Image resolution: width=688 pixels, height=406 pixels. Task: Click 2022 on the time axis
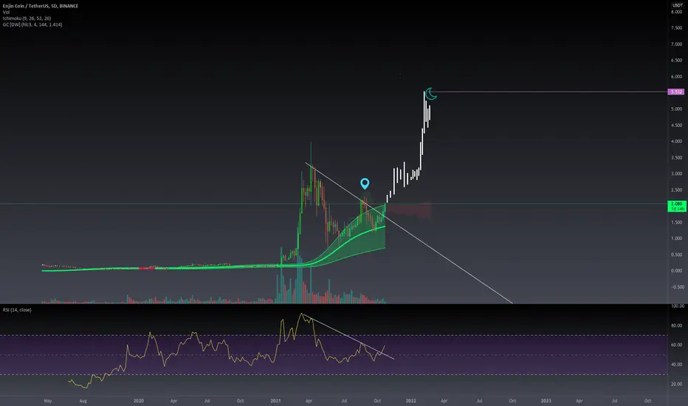(410, 401)
